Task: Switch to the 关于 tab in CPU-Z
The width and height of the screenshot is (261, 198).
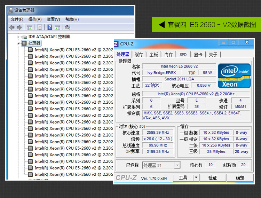Action: tap(213, 55)
